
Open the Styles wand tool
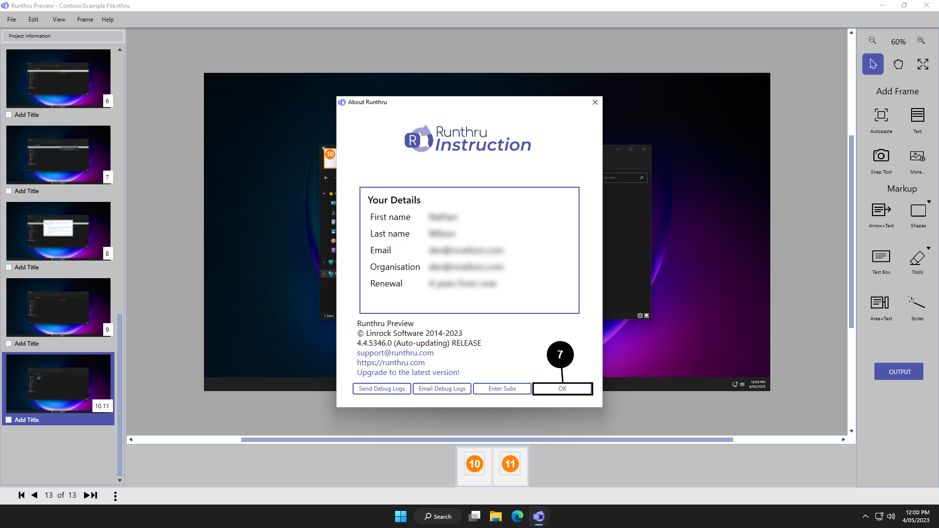tap(917, 303)
